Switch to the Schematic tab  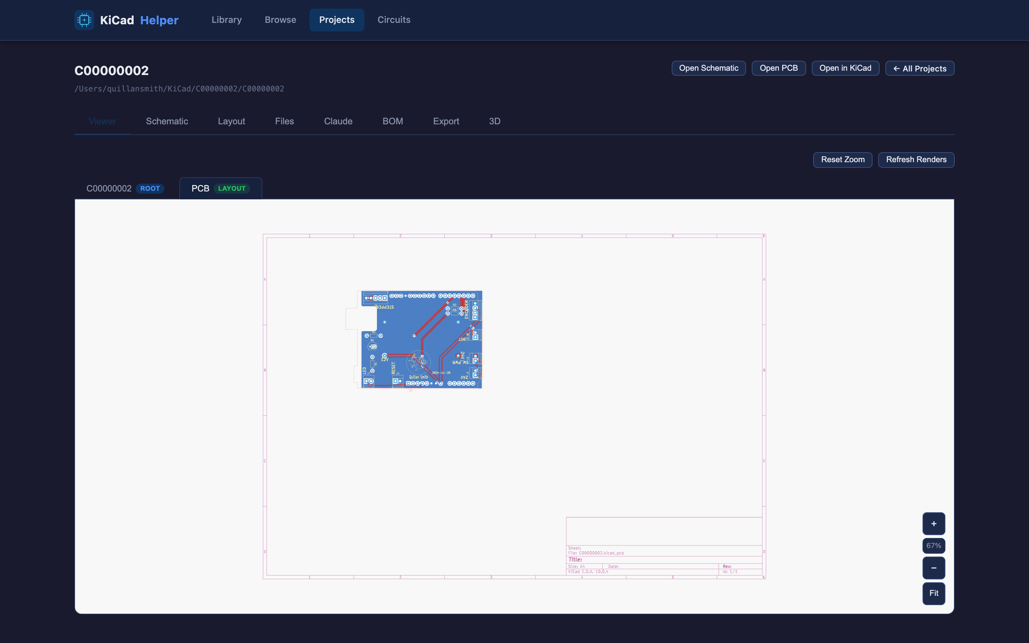pos(167,121)
